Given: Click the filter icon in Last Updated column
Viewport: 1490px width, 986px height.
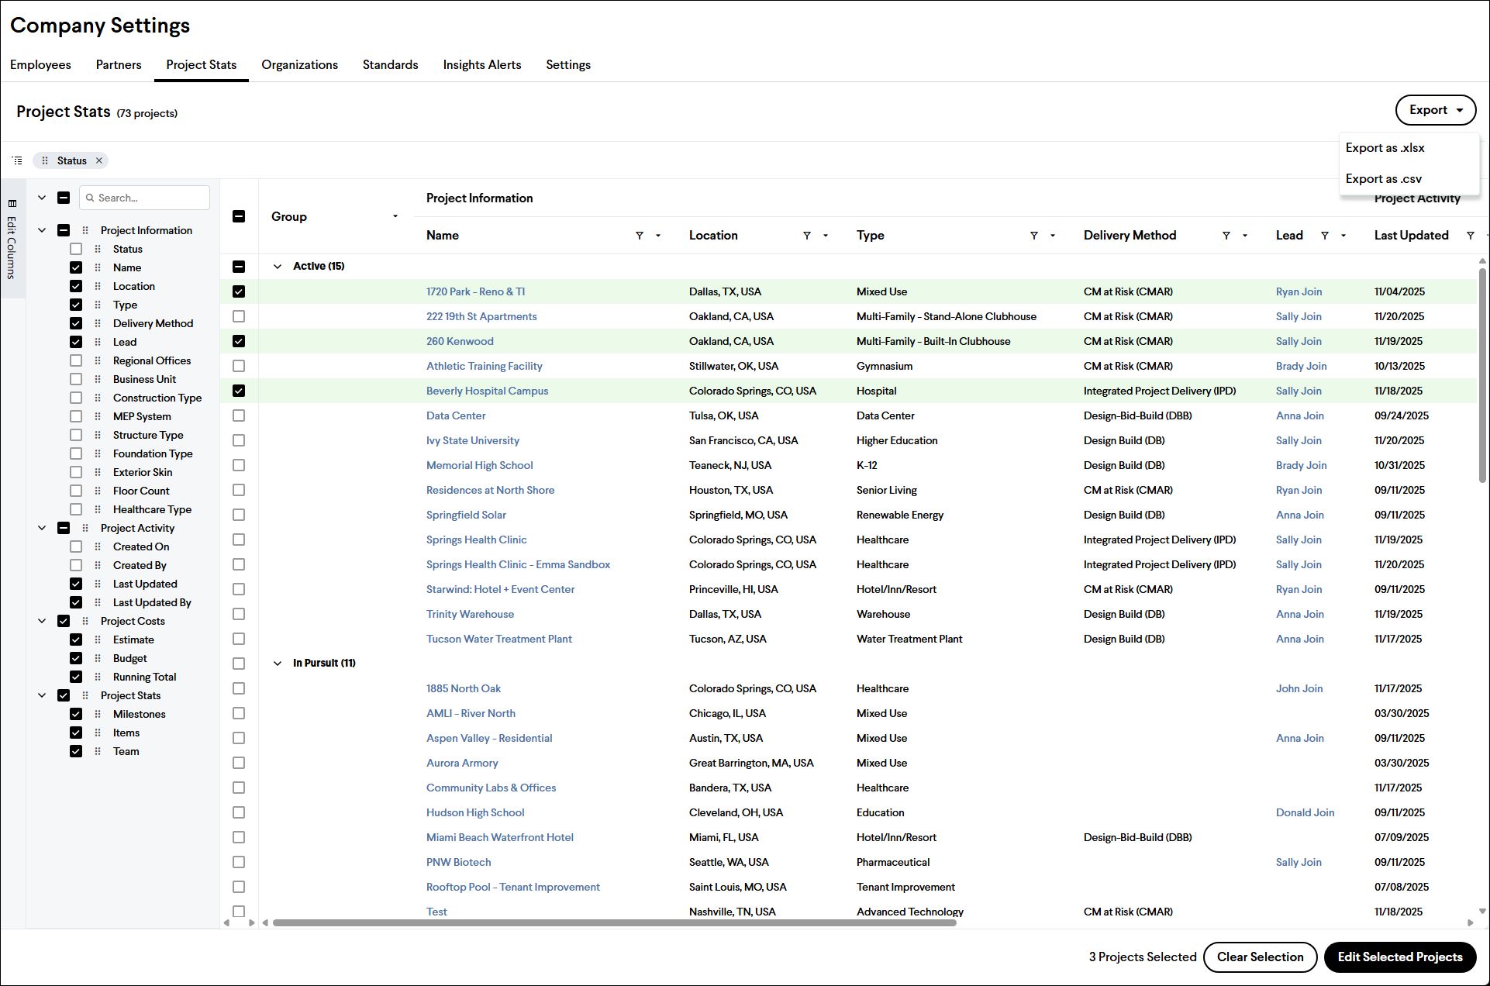Looking at the screenshot, I should [1471, 236].
